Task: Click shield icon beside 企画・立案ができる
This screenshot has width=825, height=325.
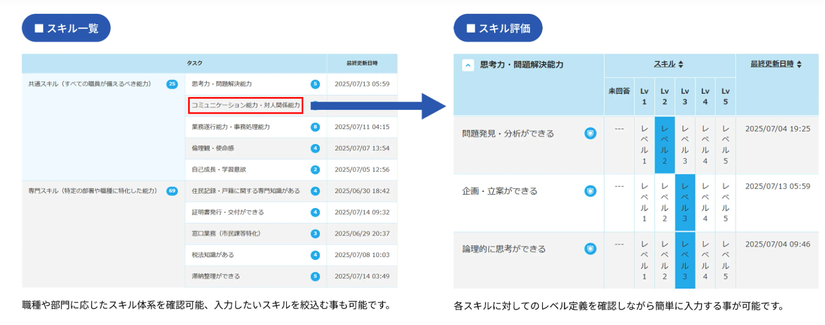Action: [590, 191]
